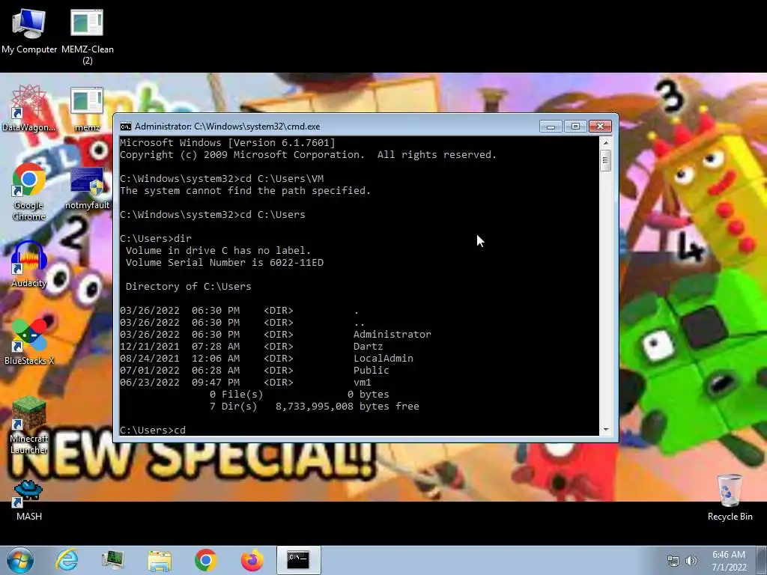The width and height of the screenshot is (767, 575).
Task: Open the Recycle Bin
Action: [730, 498]
